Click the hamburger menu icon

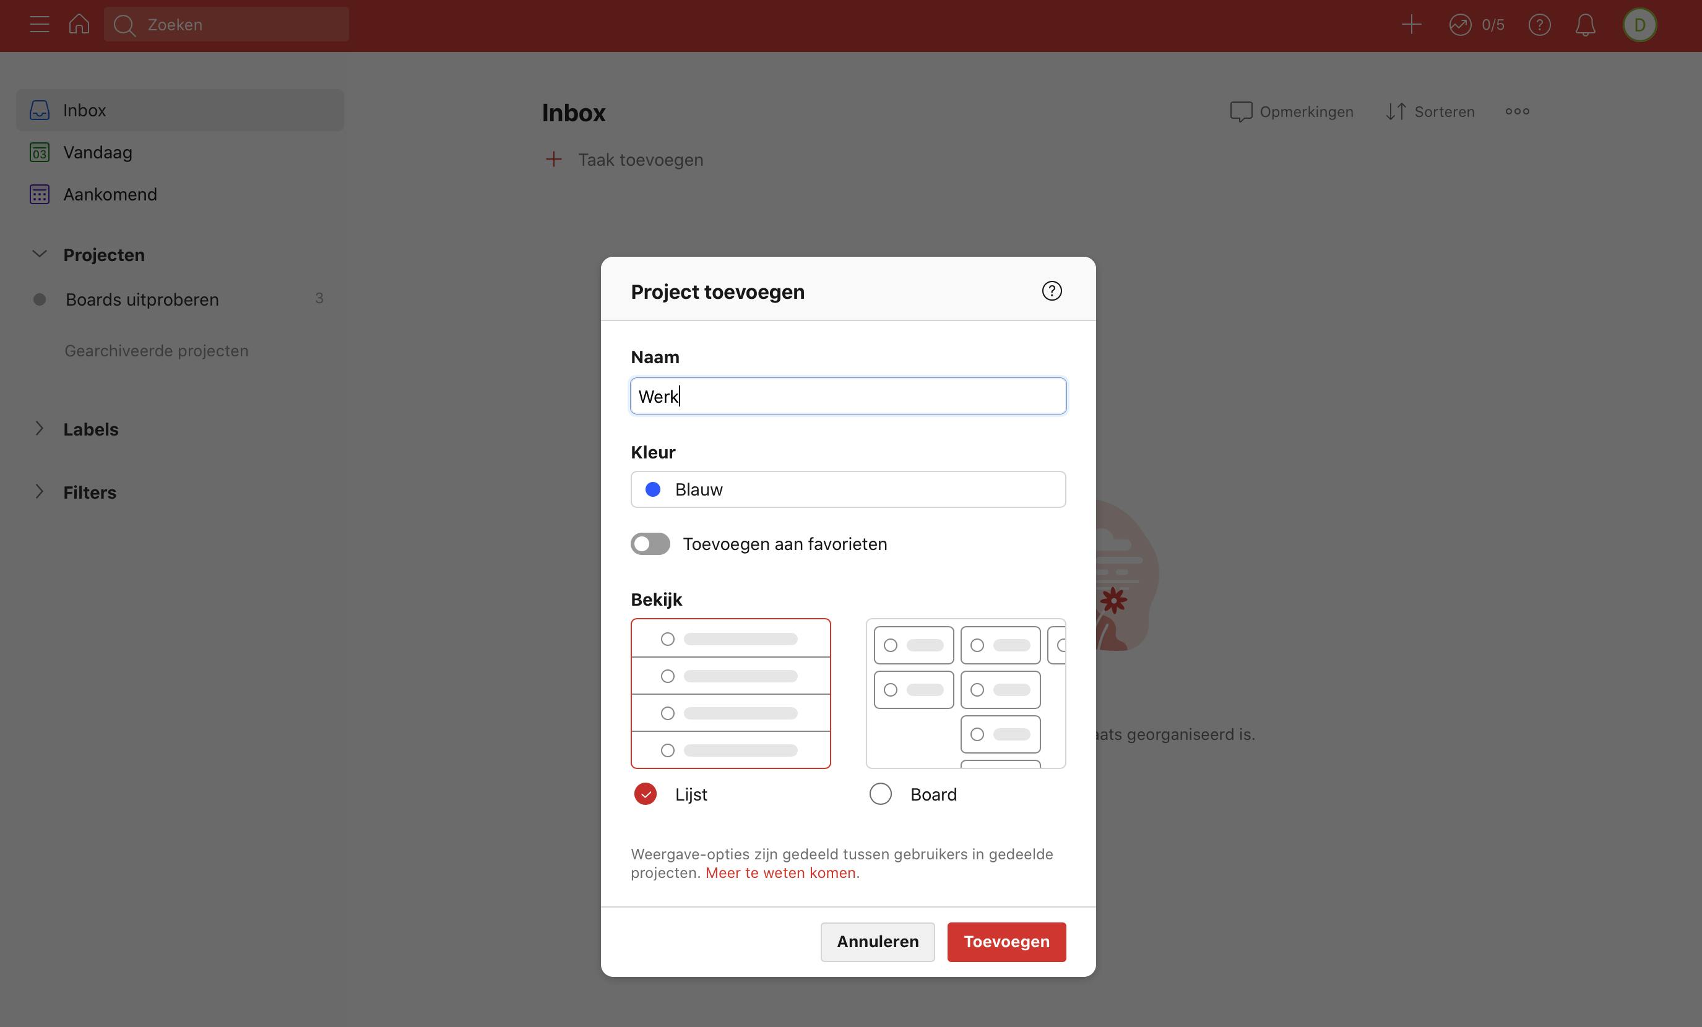point(40,25)
